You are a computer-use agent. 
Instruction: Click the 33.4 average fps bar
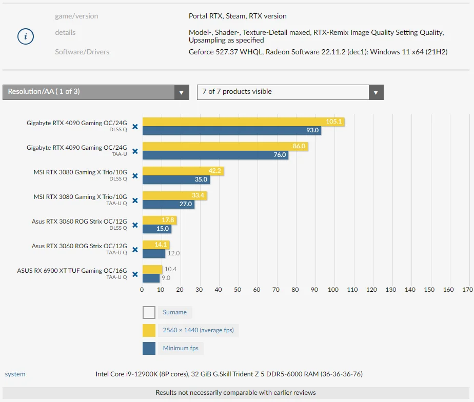click(175, 195)
